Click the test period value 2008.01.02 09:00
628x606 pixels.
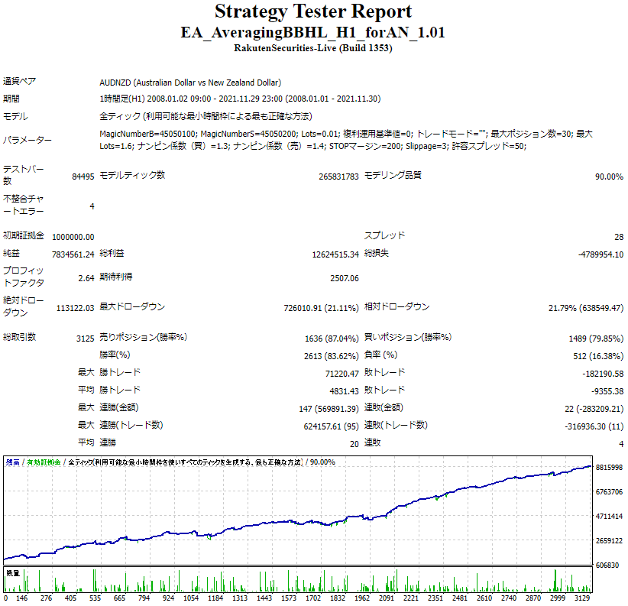[x=179, y=99]
